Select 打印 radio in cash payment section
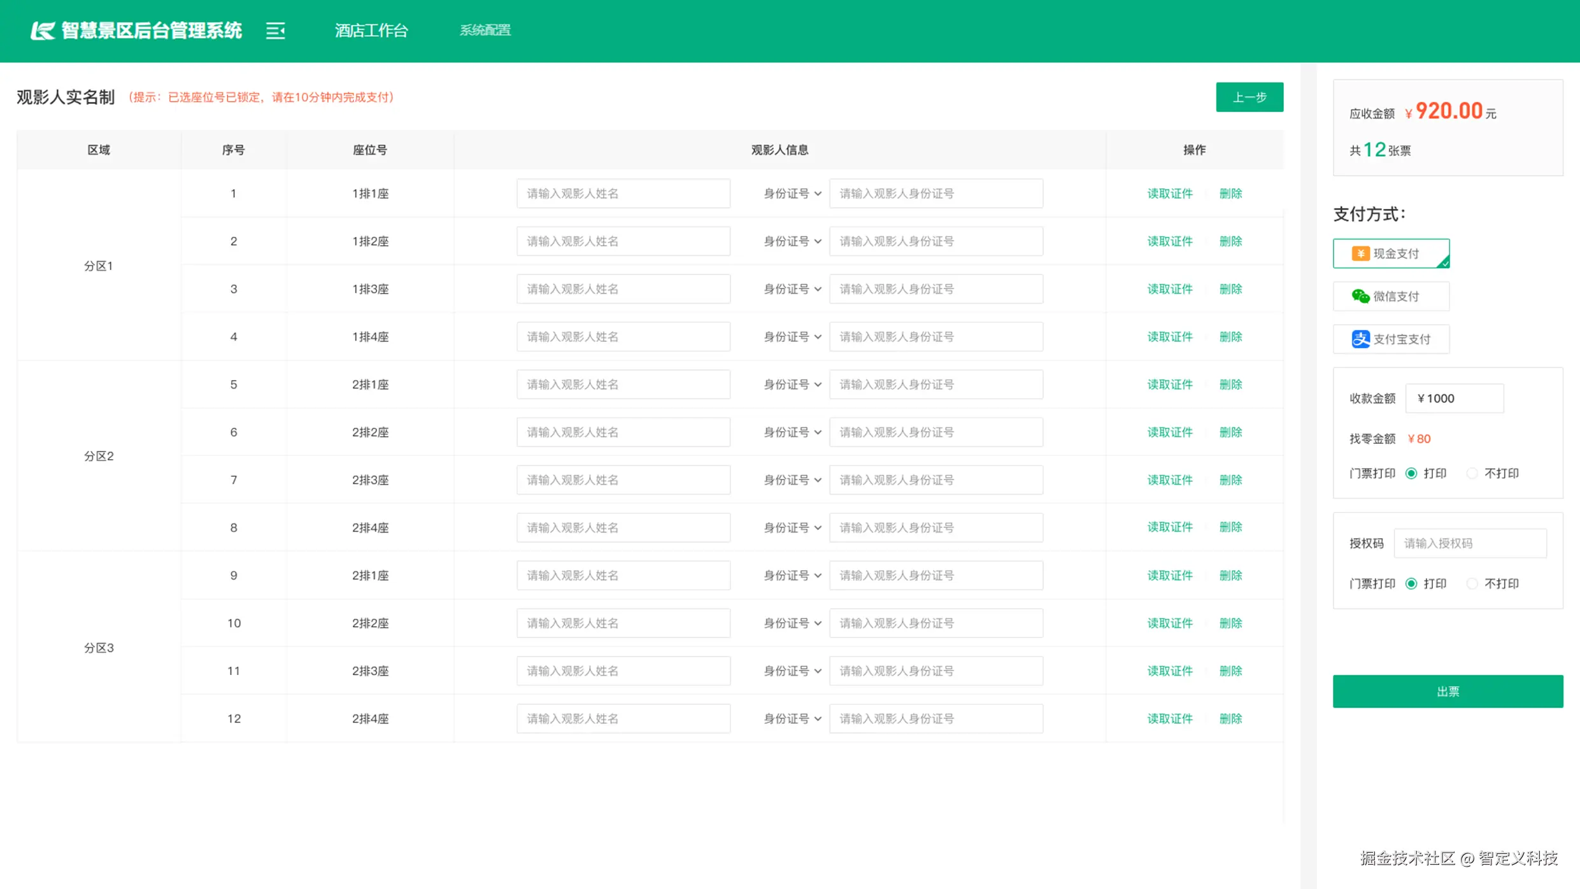 (x=1411, y=473)
